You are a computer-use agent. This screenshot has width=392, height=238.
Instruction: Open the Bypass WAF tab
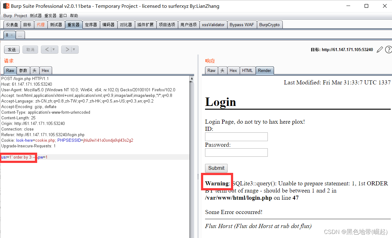(x=242, y=25)
